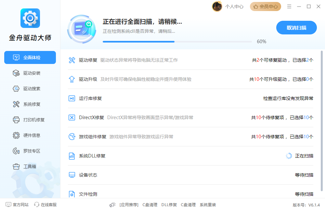Viewport: 325px width, 211px height.
Task: Click the user avatar picture
Action: (x=217, y=6)
